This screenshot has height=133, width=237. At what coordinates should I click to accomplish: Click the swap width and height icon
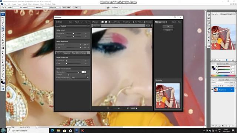point(21,7)
